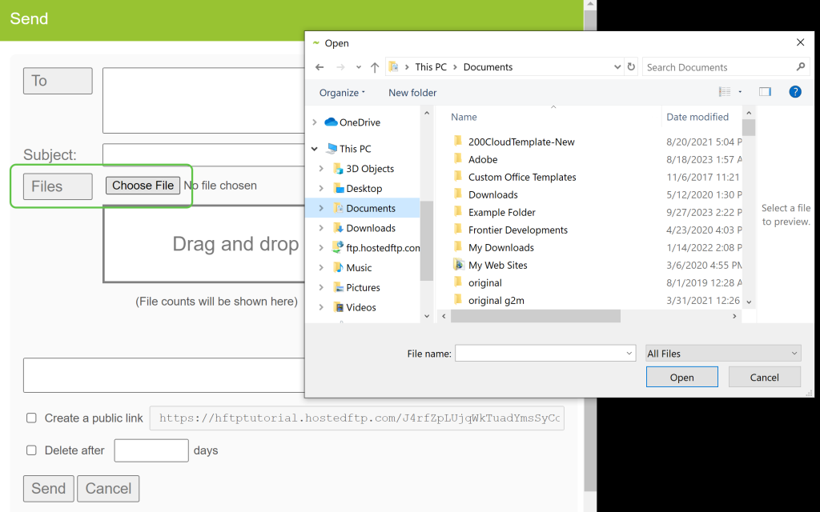This screenshot has height=512, width=820.
Task: Click the blue Help question mark icon
Action: [x=795, y=92]
